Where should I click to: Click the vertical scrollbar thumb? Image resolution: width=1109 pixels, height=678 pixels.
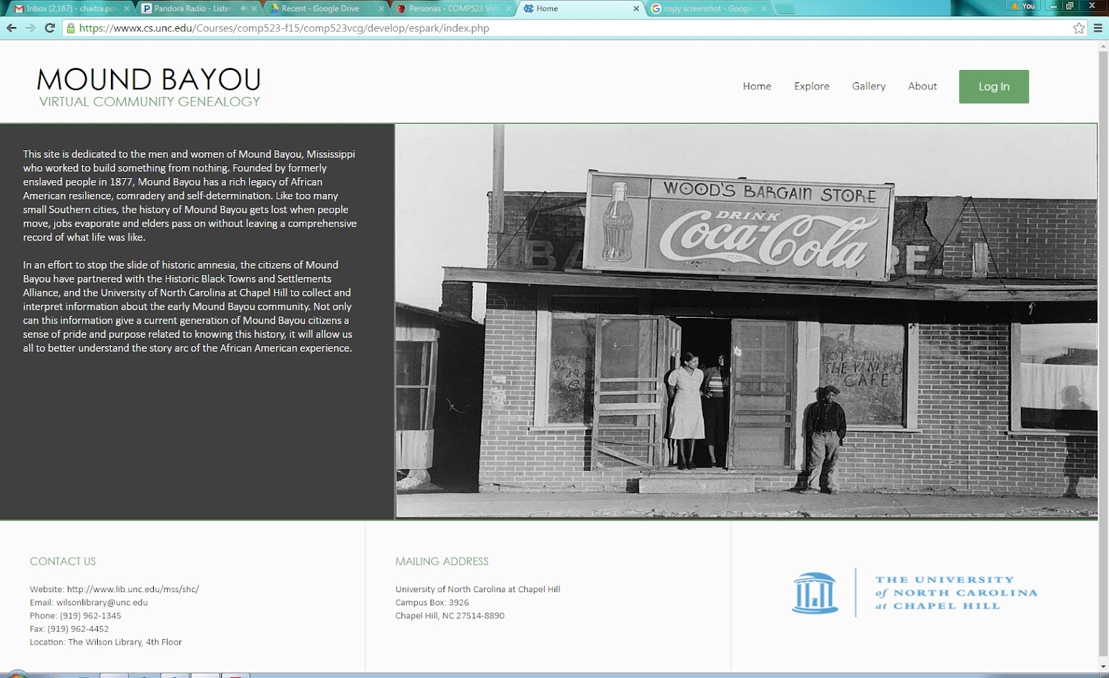1103,353
